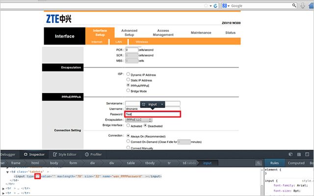
Task: Open the Interface Setup tab
Action: 100,33
